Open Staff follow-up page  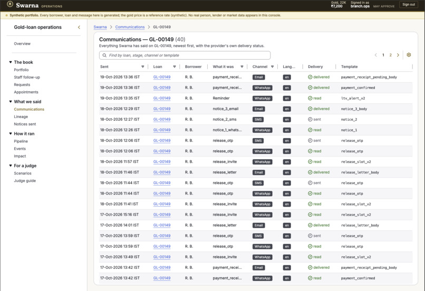click(x=27, y=77)
